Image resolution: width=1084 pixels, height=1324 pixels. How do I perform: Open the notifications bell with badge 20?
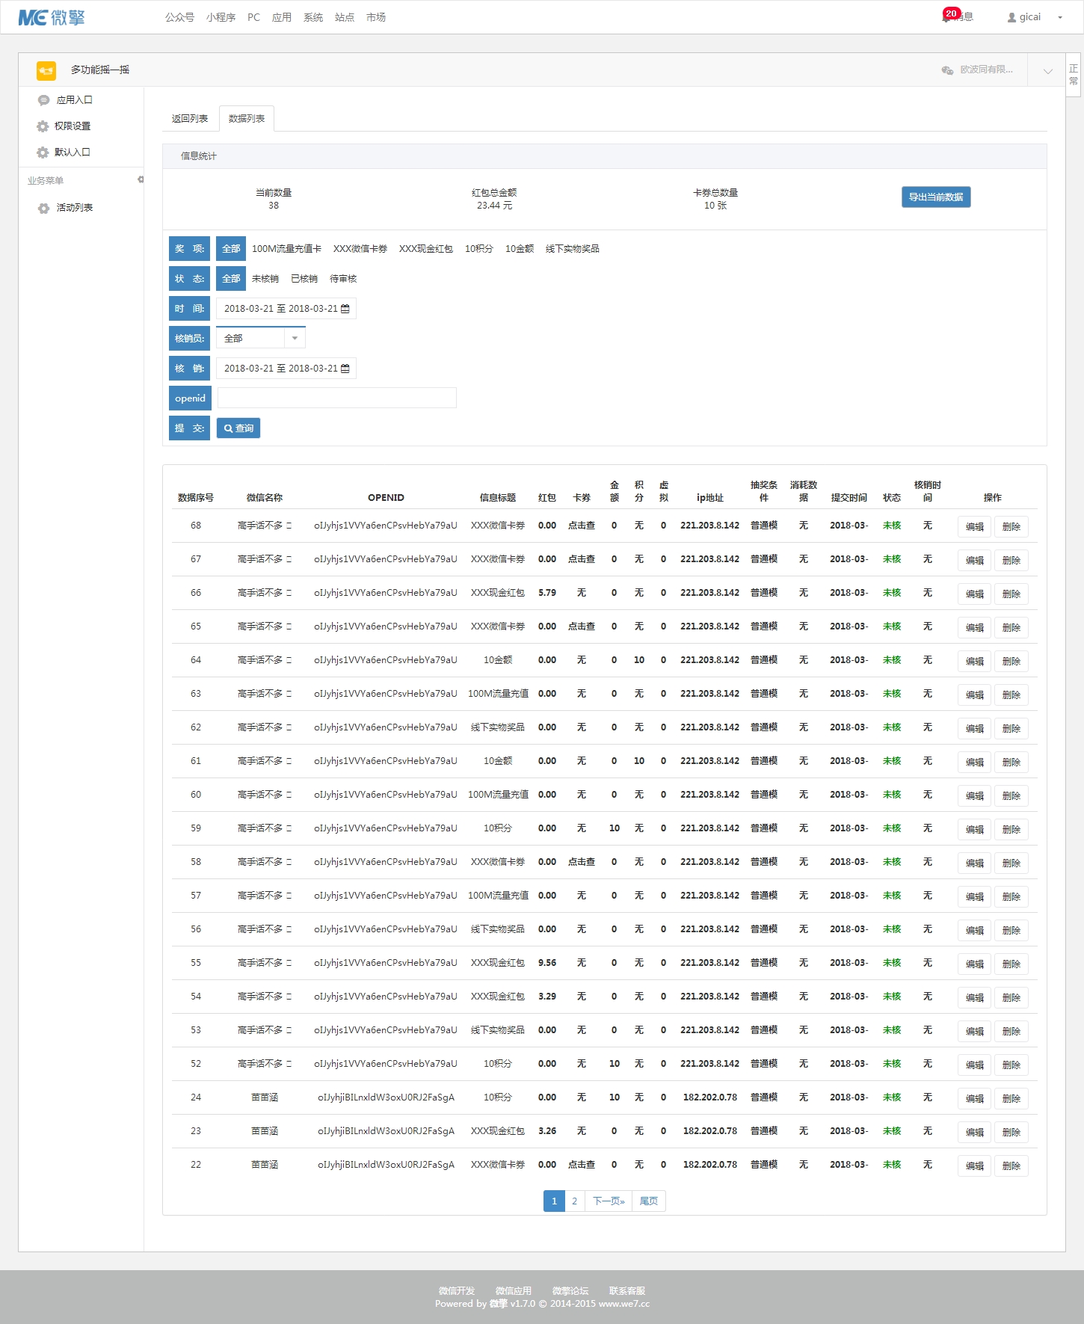(947, 16)
